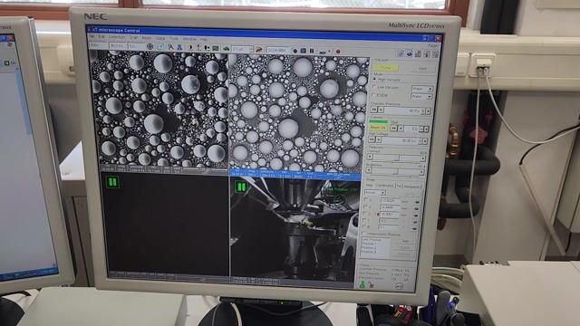Screen dimensions: 580x326
Task: Select Position 2 in stage list
Action: click(369, 247)
